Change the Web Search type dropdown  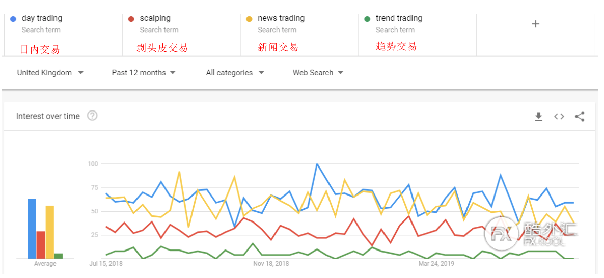(318, 73)
